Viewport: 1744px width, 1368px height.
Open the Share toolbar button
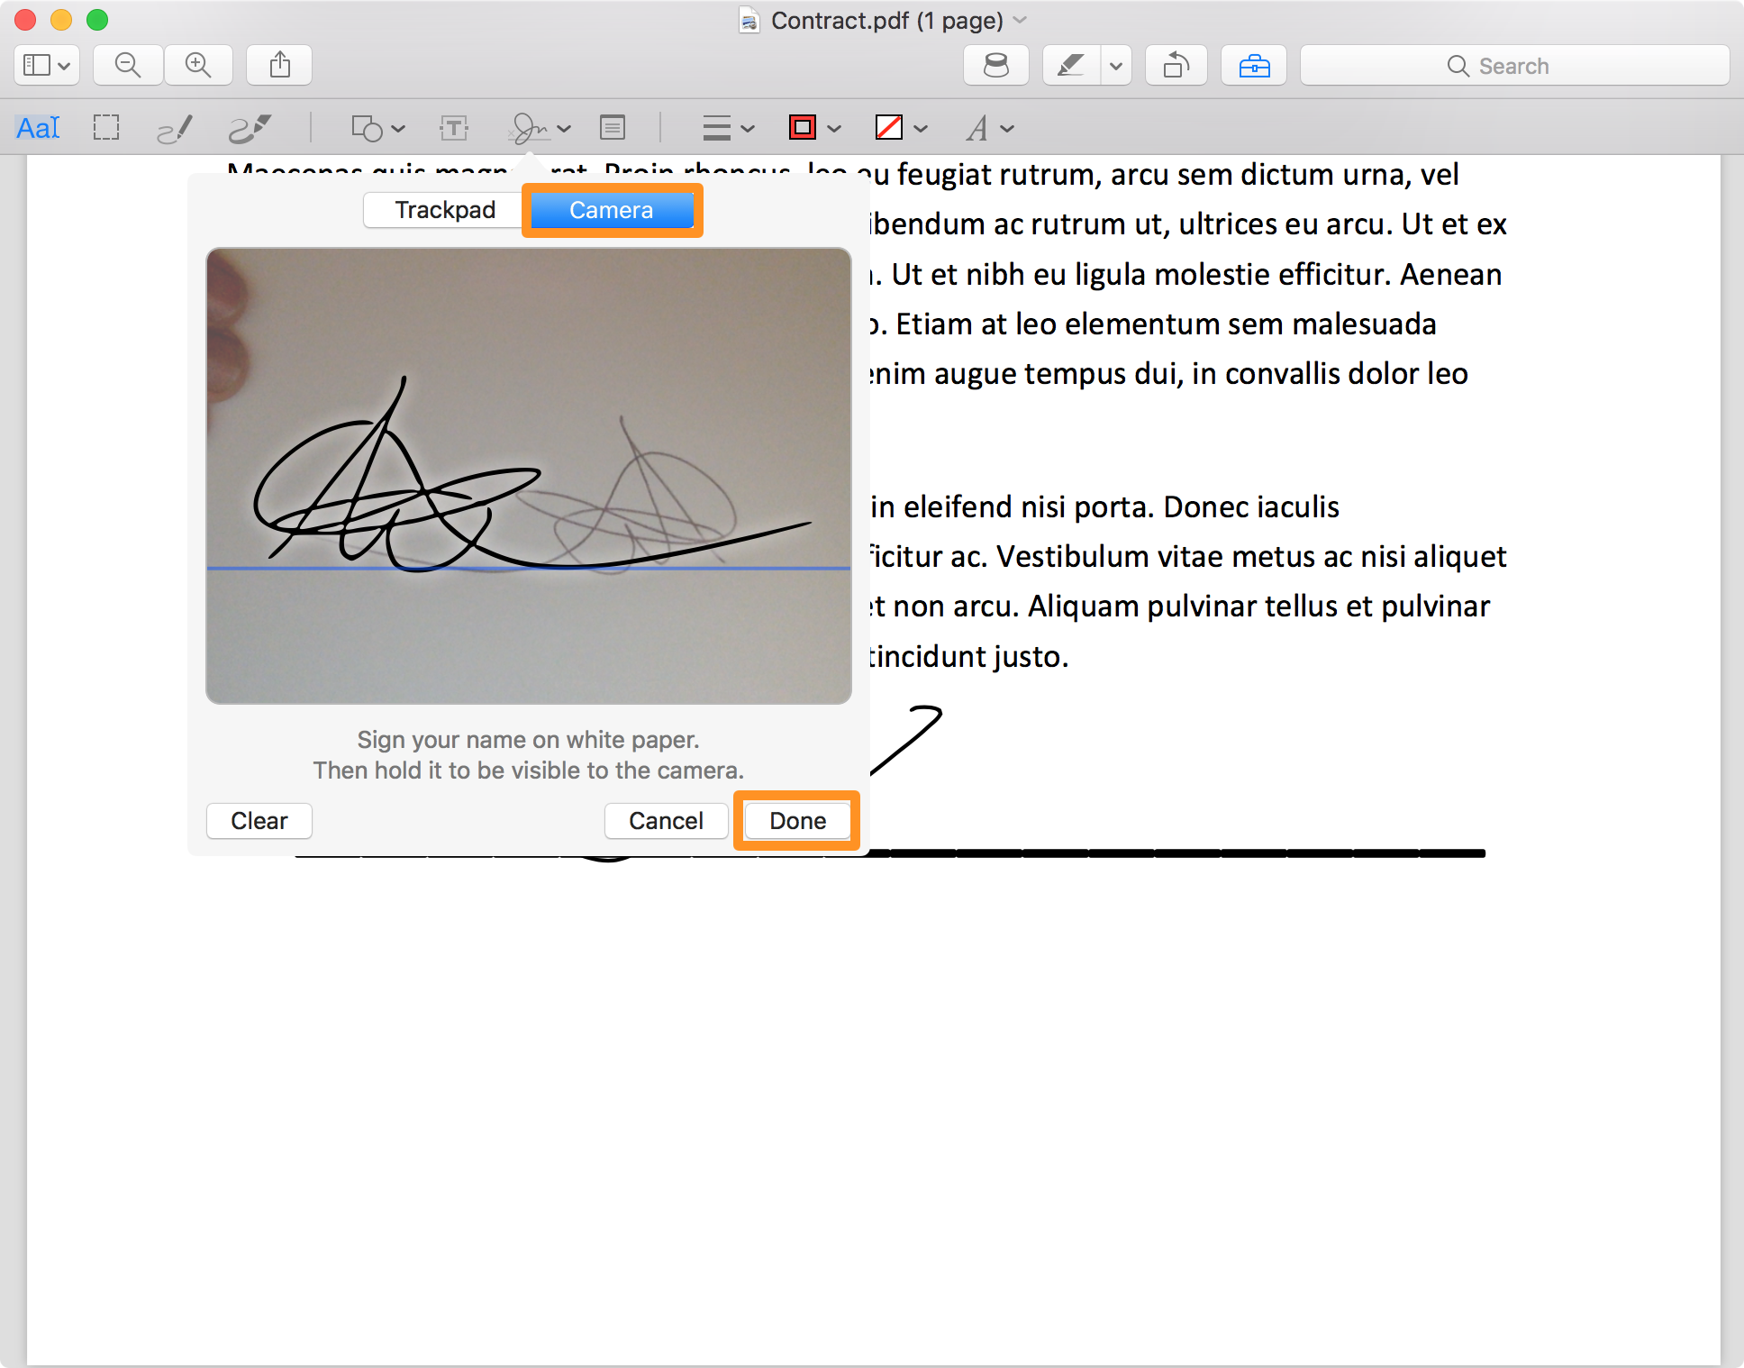click(280, 65)
